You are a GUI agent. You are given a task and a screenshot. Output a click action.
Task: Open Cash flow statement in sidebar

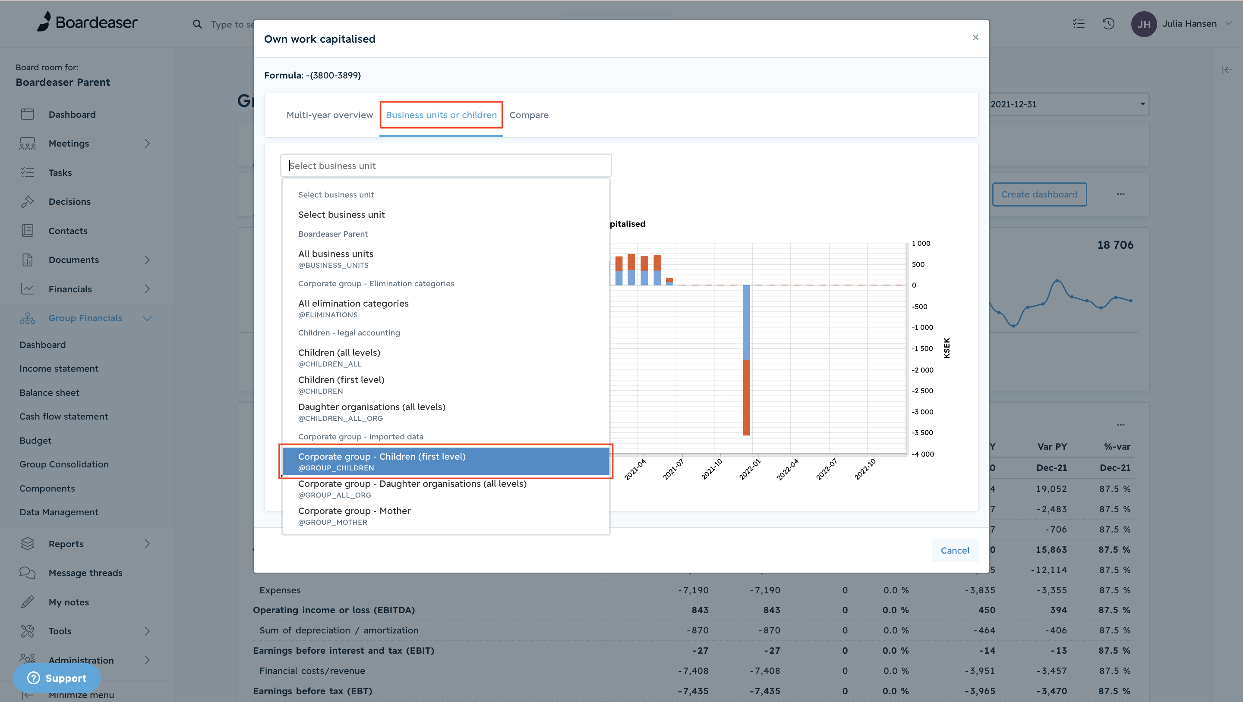coord(64,416)
